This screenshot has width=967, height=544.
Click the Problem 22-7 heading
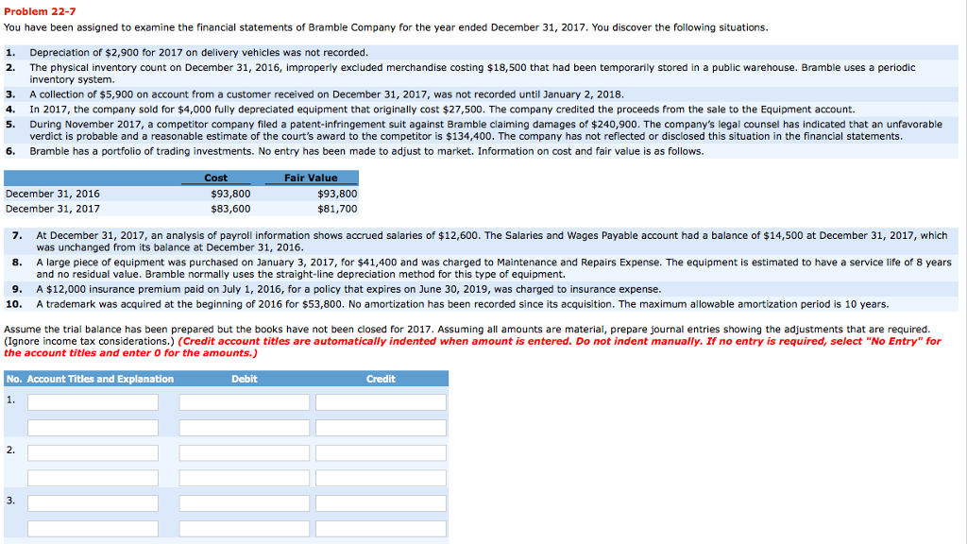(x=39, y=10)
